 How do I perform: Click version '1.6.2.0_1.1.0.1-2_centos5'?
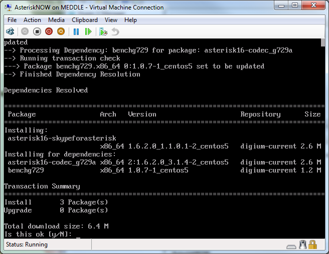click(x=178, y=146)
